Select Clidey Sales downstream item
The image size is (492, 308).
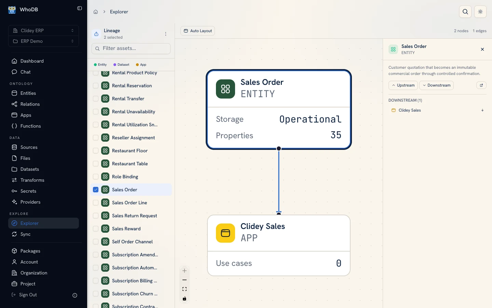[x=437, y=110]
